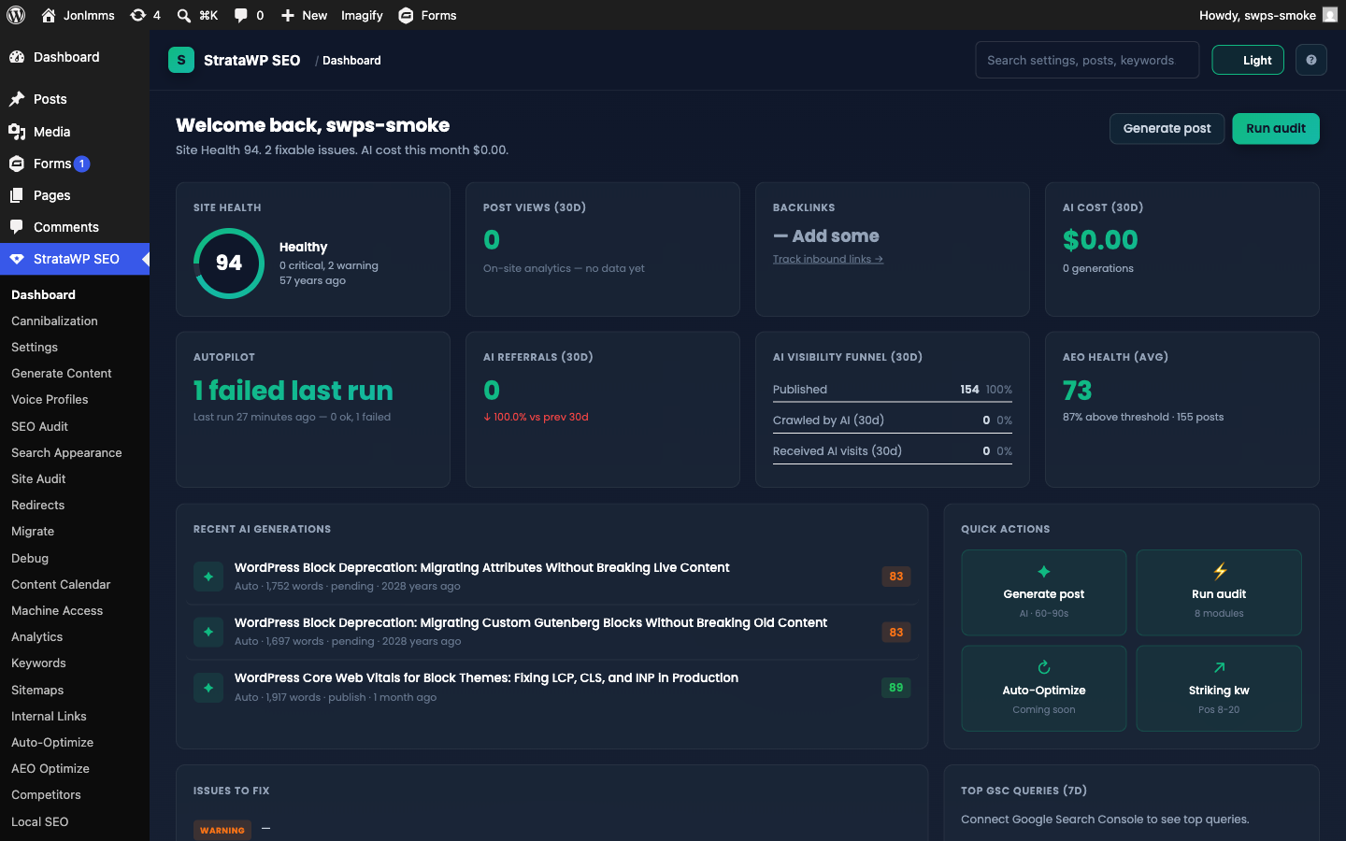Open Content Calendar submenu item
The image size is (1346, 841).
(x=61, y=584)
